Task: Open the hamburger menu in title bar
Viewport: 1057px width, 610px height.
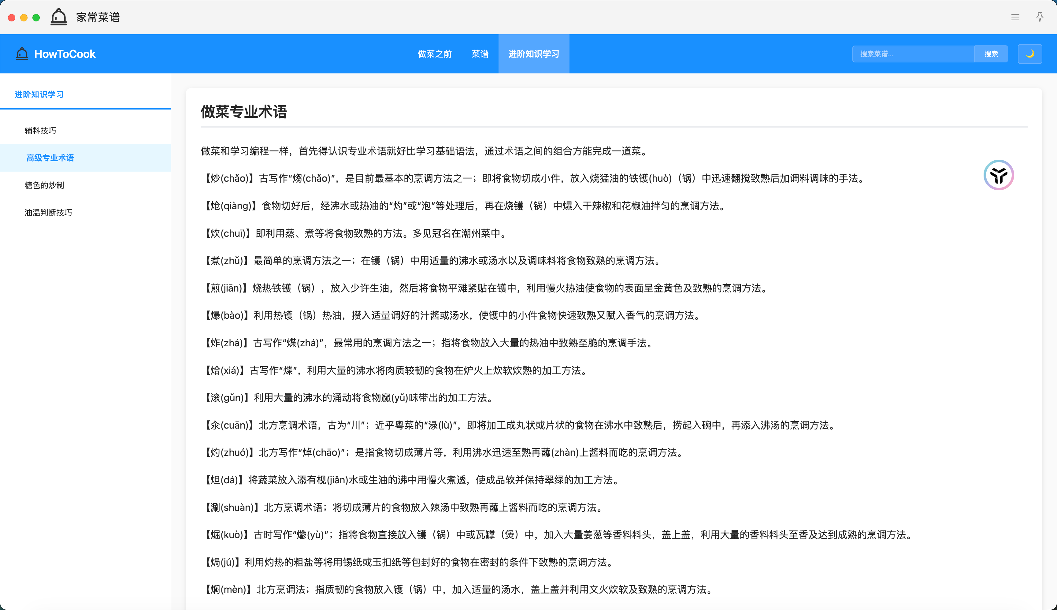Action: coord(1015,17)
